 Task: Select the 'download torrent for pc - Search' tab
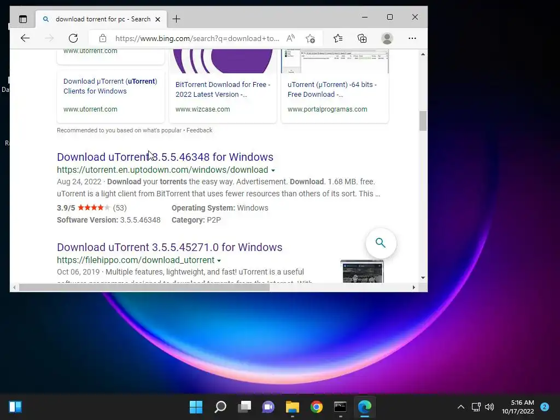[101, 19]
